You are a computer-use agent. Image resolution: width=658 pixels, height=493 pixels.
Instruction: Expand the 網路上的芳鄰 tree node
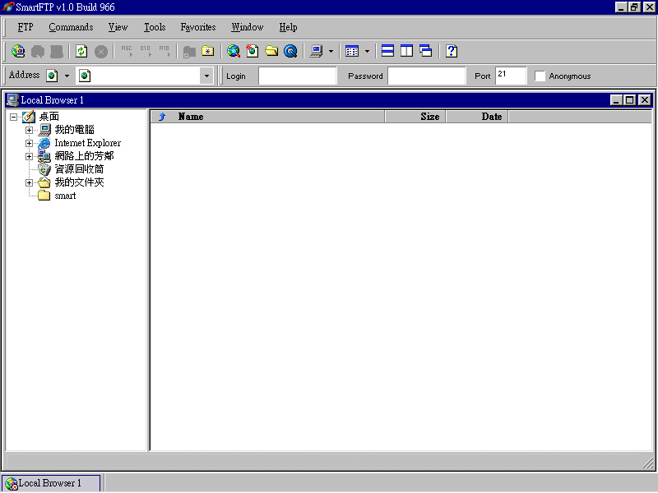(x=29, y=156)
